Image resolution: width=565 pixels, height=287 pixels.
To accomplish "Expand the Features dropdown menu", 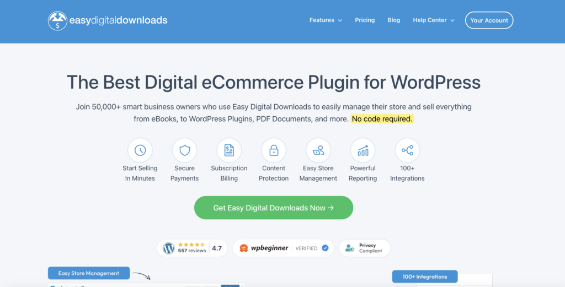I will [326, 20].
